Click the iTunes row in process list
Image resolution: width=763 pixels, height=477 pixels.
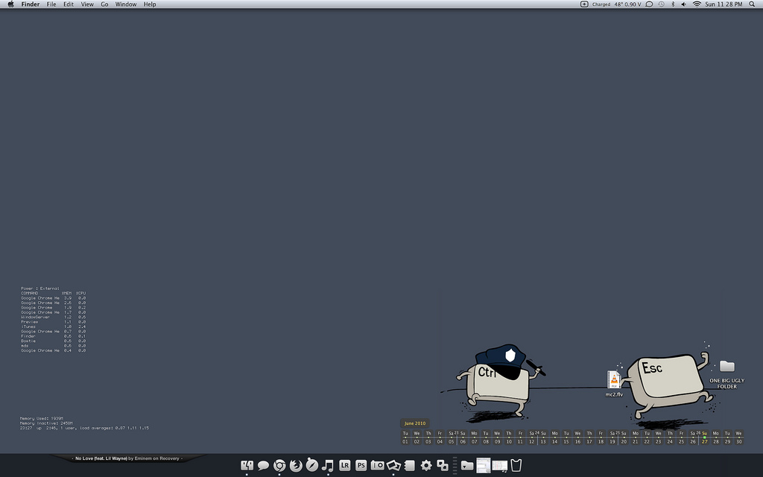pos(53,326)
